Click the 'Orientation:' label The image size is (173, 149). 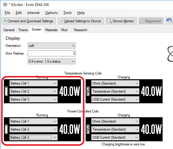click(14, 46)
